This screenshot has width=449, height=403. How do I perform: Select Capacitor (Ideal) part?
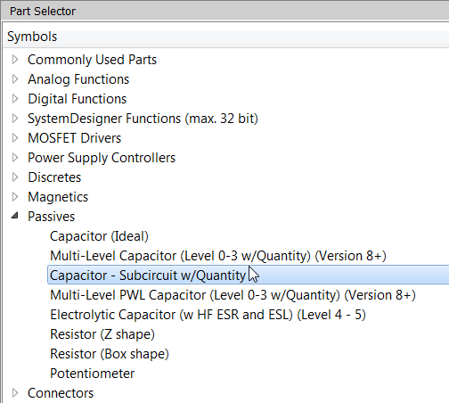click(x=99, y=236)
